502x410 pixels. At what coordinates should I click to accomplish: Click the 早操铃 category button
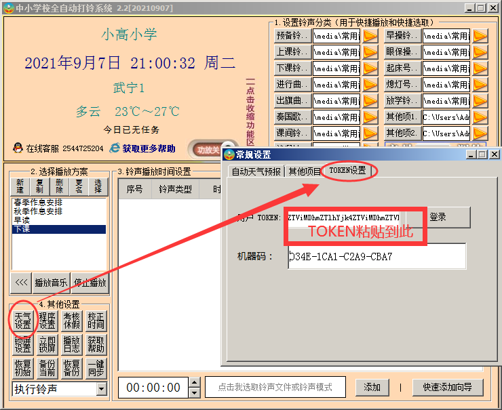(402, 35)
